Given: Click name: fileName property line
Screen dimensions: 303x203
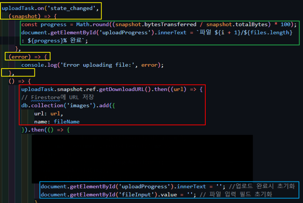Looking at the screenshot, I should (x=57, y=122).
